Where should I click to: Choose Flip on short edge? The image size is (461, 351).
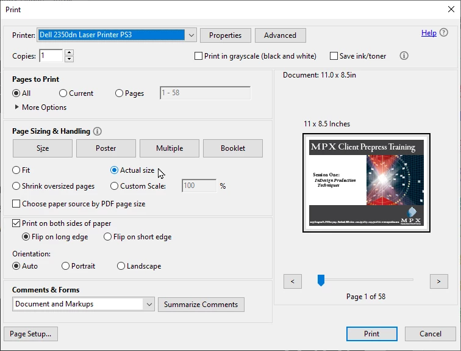tap(107, 237)
